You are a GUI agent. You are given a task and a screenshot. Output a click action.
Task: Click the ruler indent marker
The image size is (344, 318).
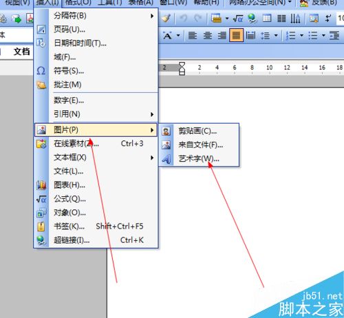click(x=182, y=68)
